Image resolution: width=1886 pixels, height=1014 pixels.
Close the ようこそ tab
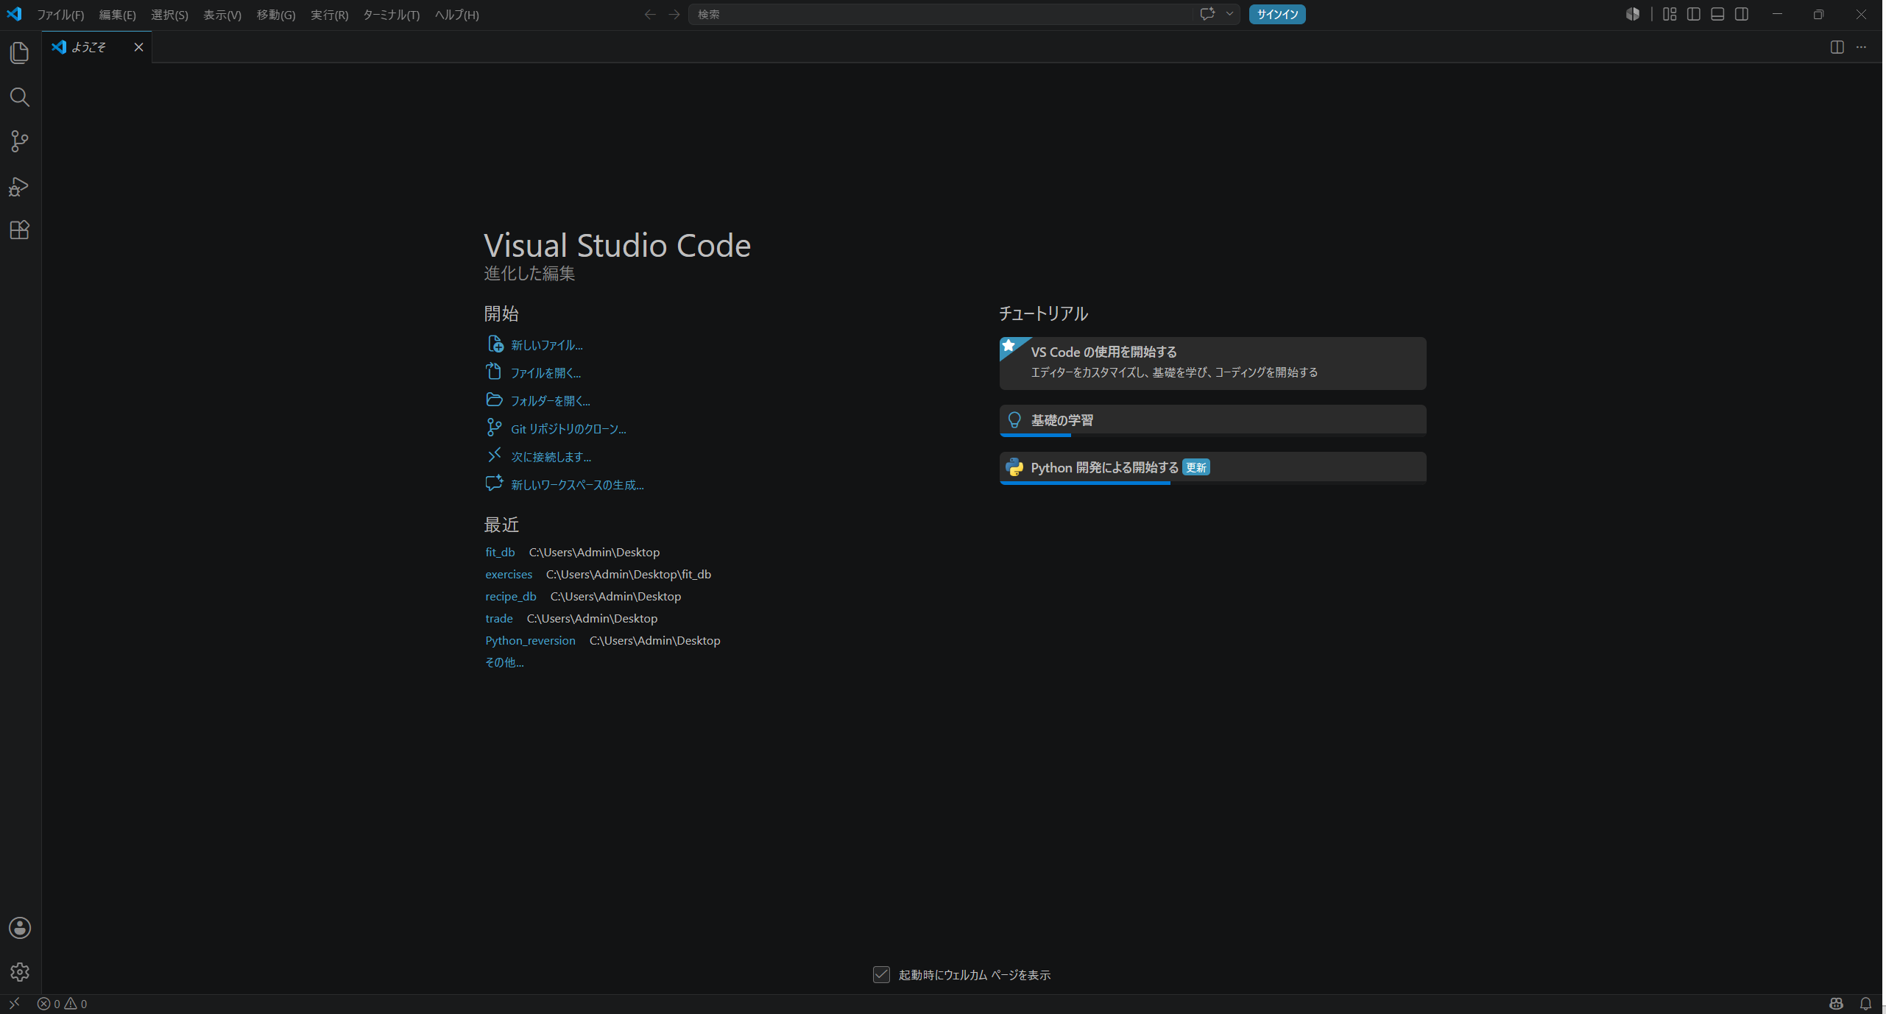(x=138, y=47)
